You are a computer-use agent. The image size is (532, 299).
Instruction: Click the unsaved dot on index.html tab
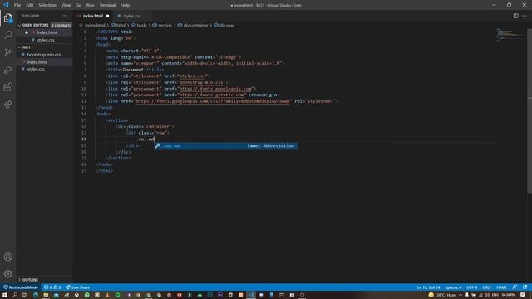pos(107,16)
